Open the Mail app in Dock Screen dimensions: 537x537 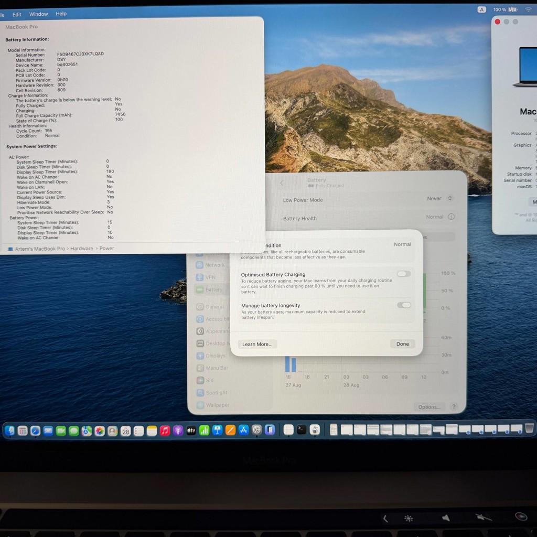(48, 431)
